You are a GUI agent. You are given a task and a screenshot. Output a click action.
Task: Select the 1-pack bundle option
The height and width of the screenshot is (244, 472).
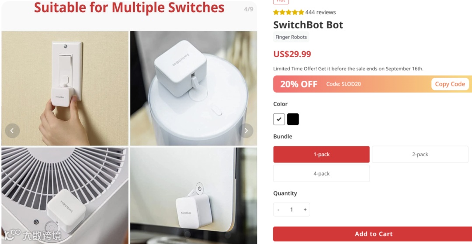coord(322,155)
